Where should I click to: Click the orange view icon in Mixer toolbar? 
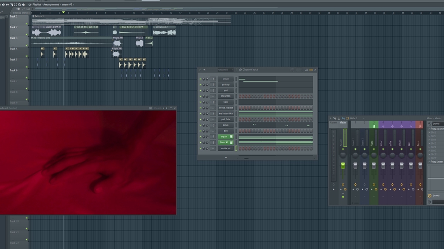[347, 118]
